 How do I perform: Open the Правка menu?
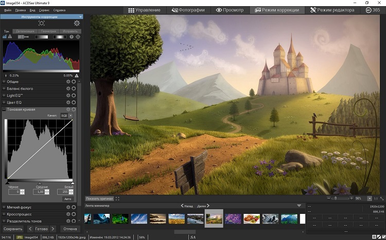tap(21, 10)
